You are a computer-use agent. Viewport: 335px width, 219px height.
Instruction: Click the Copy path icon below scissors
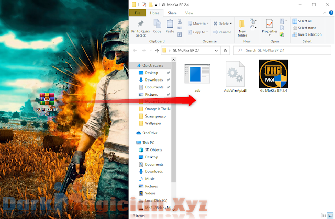click(180, 28)
